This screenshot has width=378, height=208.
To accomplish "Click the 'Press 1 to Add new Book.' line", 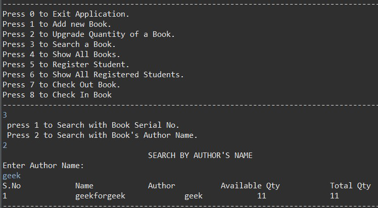I will pyautogui.click(x=57, y=24).
